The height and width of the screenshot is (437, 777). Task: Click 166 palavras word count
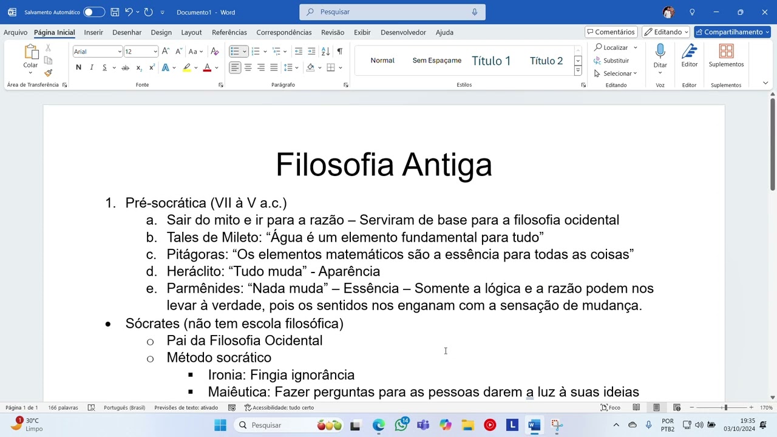(x=63, y=408)
